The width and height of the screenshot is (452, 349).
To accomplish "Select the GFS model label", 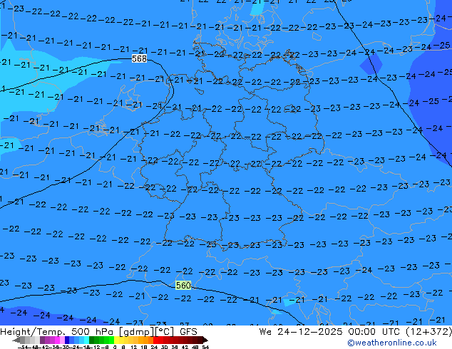I will [188, 332].
